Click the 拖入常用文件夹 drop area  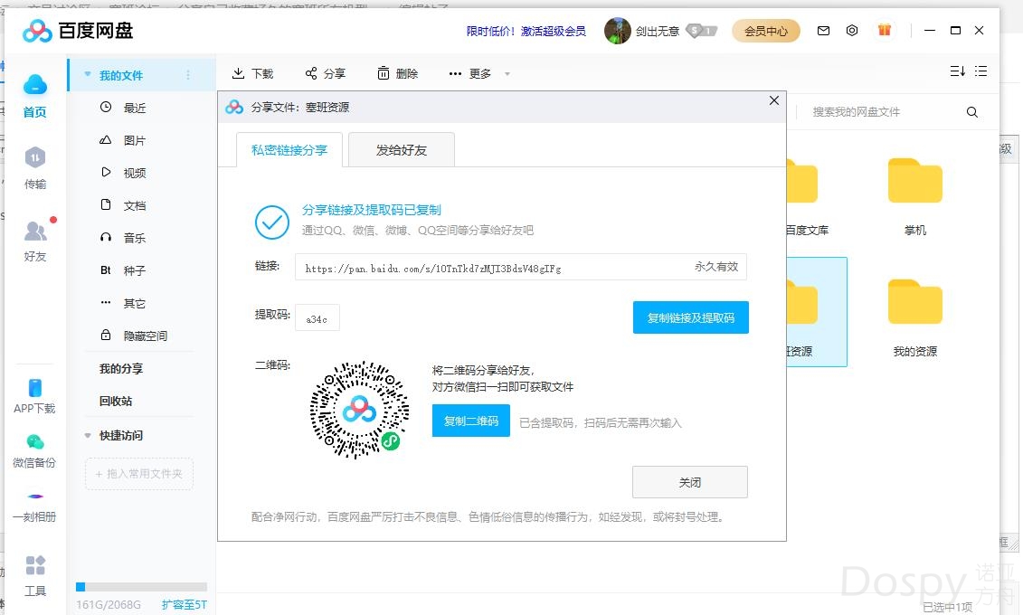click(139, 474)
